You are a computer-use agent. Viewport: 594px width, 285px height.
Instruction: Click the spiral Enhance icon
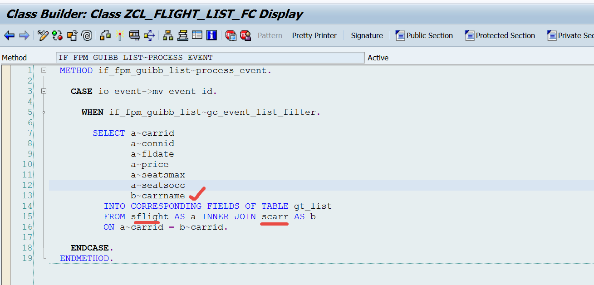[87, 35]
